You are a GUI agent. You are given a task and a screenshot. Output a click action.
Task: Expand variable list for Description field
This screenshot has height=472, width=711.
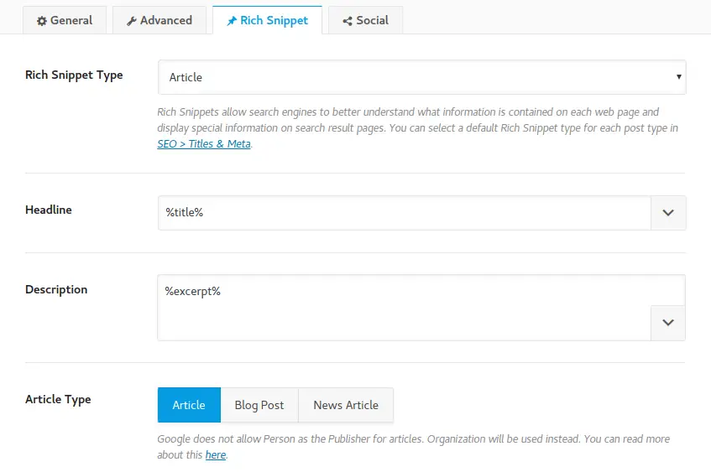coord(668,323)
